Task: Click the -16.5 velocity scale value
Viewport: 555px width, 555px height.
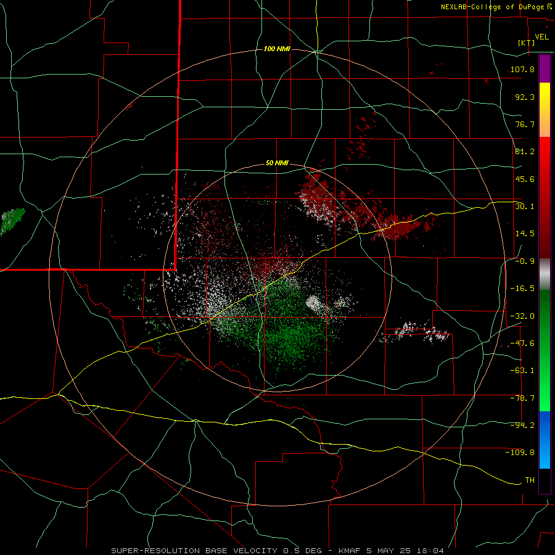Action: [x=522, y=289]
